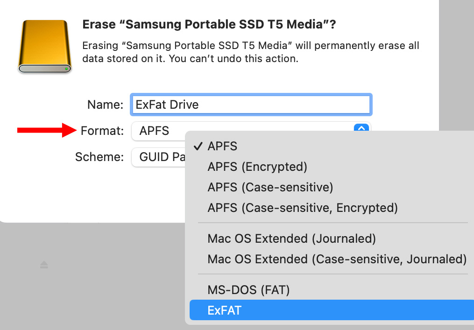This screenshot has width=474, height=330.
Task: Click the Scheme: label
Action: 99,157
